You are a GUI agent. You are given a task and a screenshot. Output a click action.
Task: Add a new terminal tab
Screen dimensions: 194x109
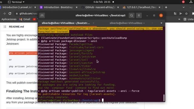[42, 15]
